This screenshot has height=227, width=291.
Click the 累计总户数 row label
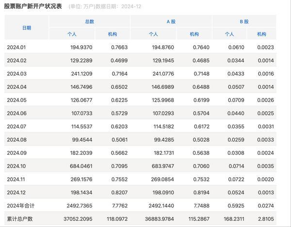click(19, 218)
